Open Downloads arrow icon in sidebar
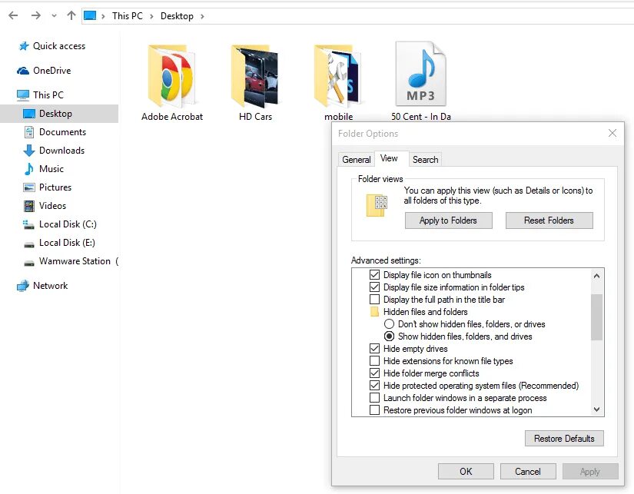Screen dimensions: 634x494 (x=29, y=151)
